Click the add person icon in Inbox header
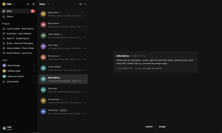Viewport: 222px width, 133px height. [x=80, y=4]
